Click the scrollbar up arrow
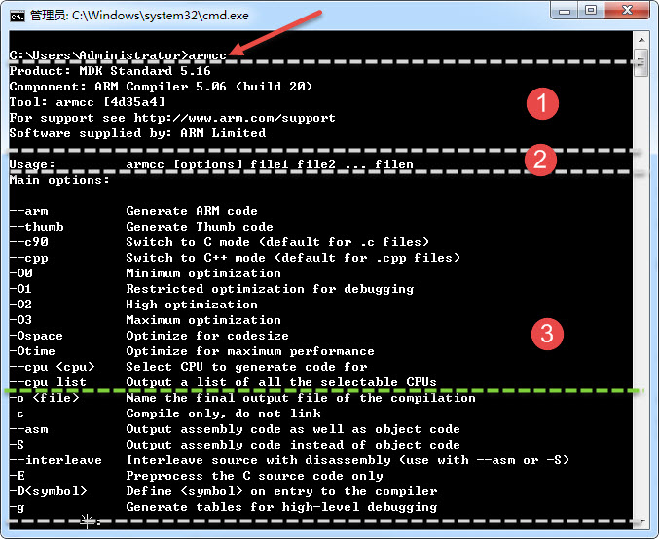 click(x=641, y=40)
